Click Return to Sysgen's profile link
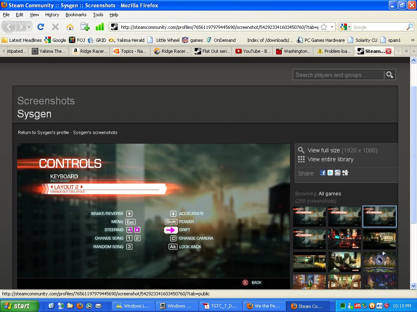 click(43, 132)
